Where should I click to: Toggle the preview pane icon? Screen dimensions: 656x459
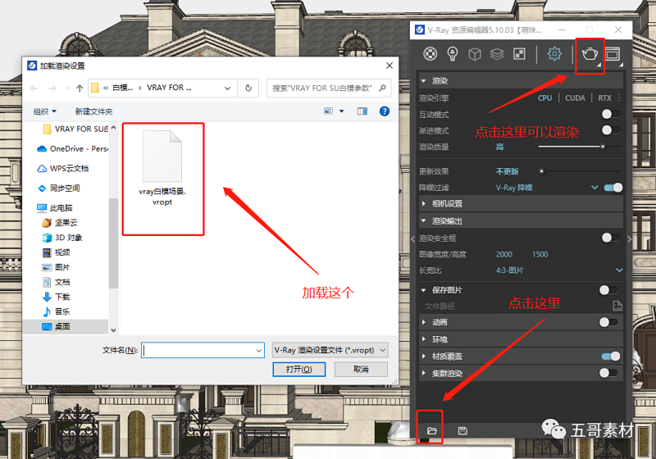click(x=362, y=111)
